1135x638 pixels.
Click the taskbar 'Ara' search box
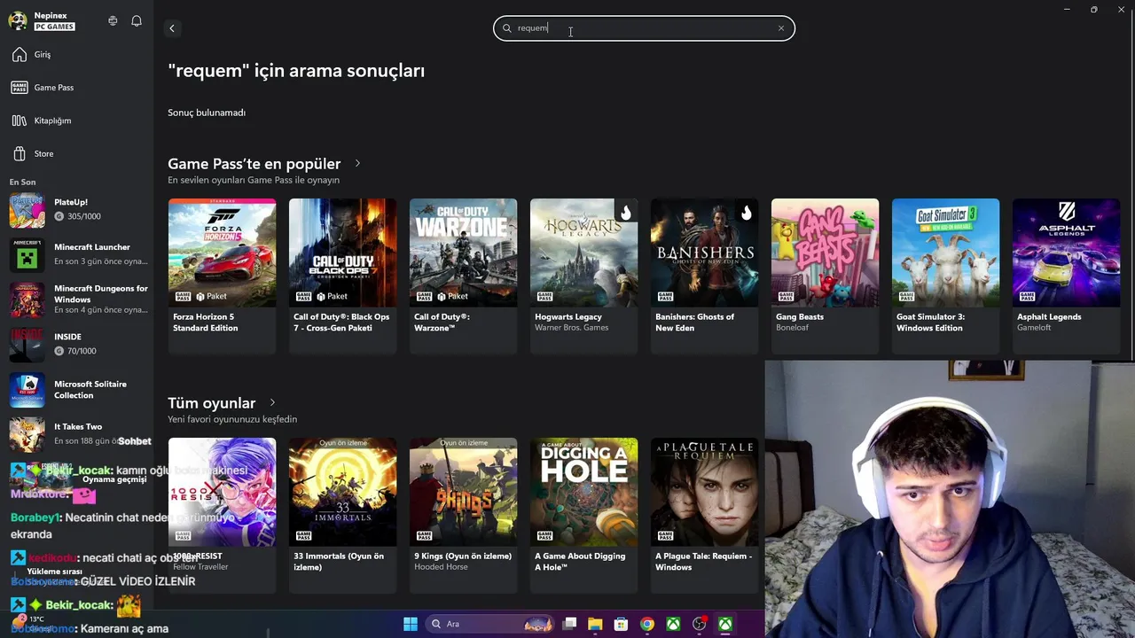[491, 624]
